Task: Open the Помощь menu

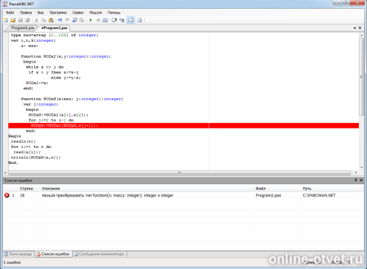Action: coord(114,13)
